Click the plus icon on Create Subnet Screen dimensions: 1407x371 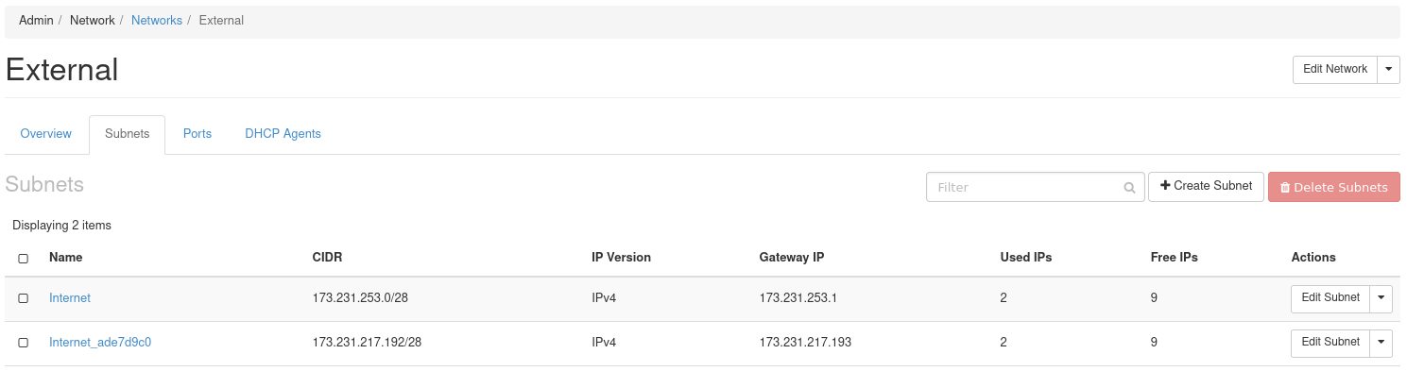(x=1165, y=186)
